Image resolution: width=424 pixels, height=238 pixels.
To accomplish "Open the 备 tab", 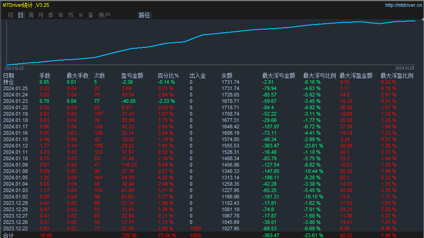I will click(91, 15).
